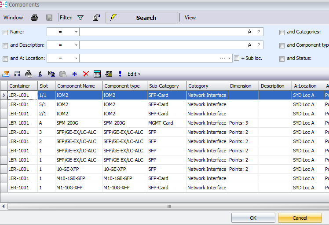Image resolution: width=329 pixels, height=225 pixels.
Task: Toggle case-sensitivity A in Name field
Action: click(249, 32)
